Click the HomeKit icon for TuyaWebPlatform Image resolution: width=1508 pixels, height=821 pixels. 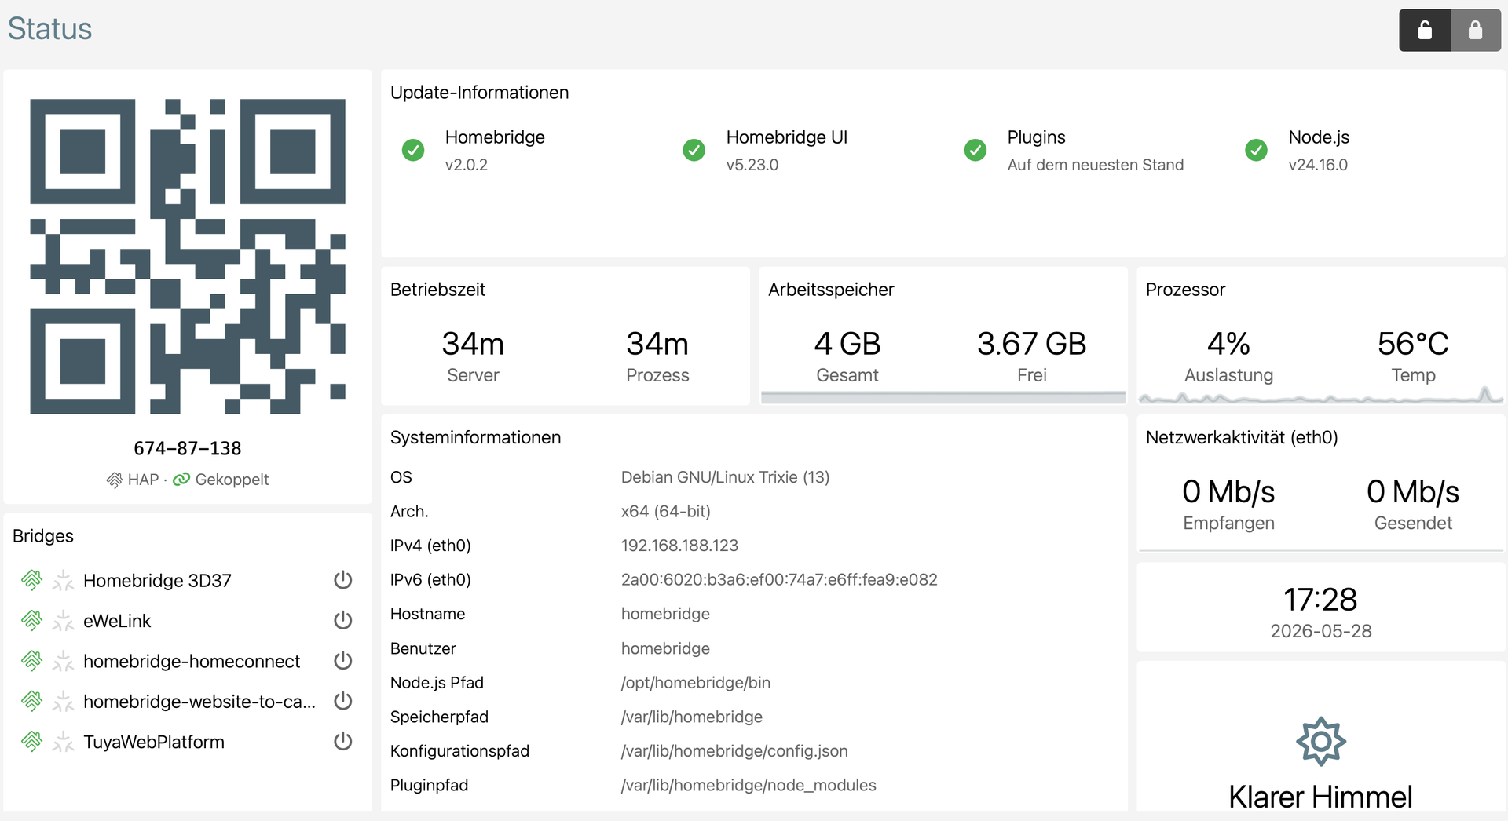(31, 742)
